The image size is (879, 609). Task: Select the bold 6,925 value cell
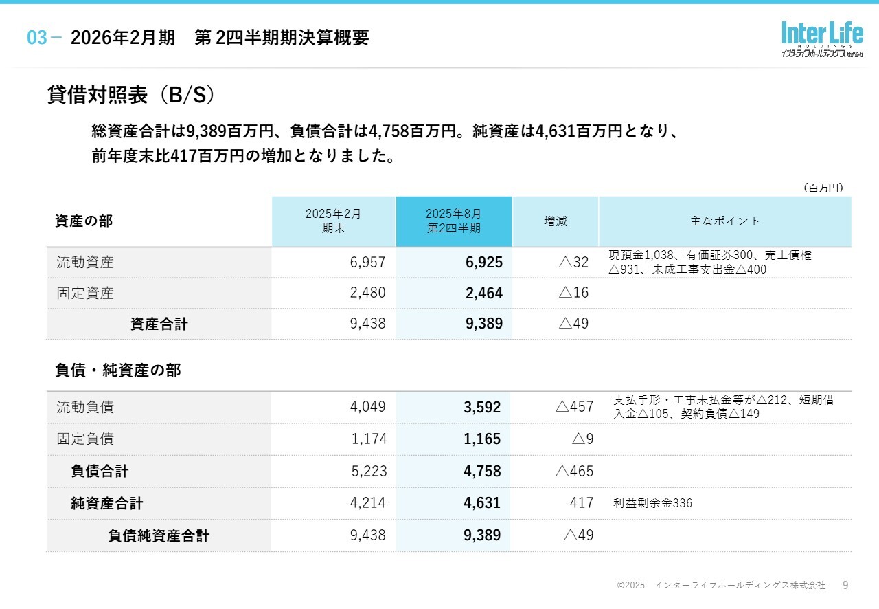(483, 263)
